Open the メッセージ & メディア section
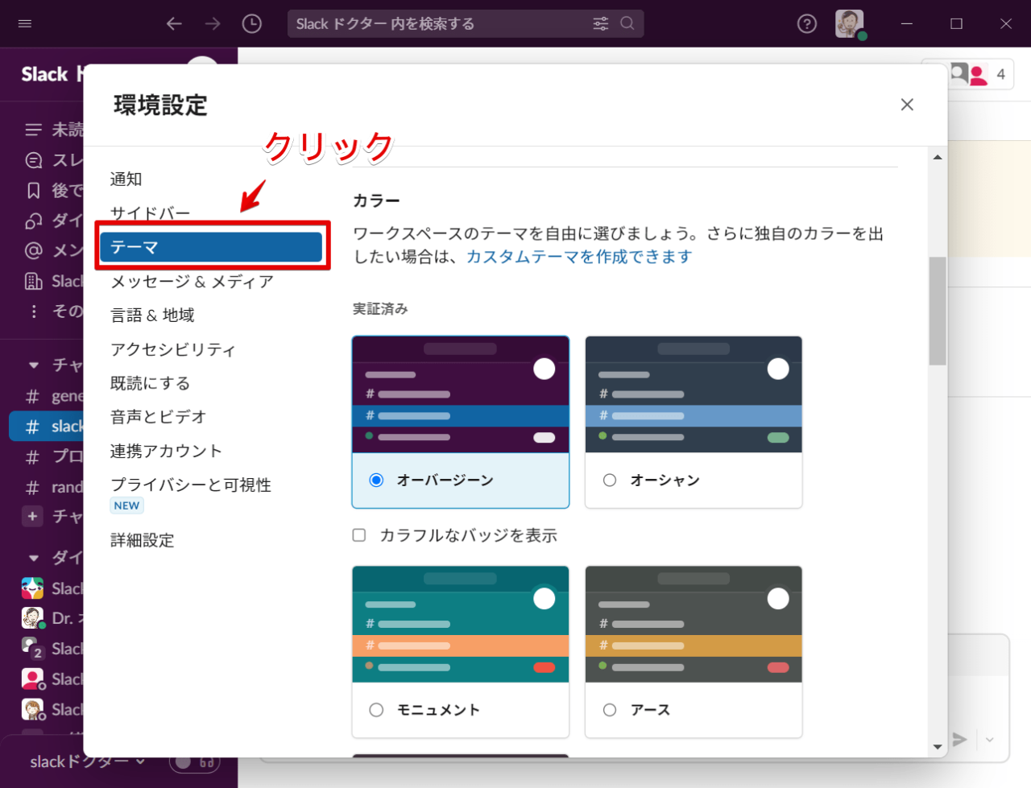1031x788 pixels. coord(192,282)
